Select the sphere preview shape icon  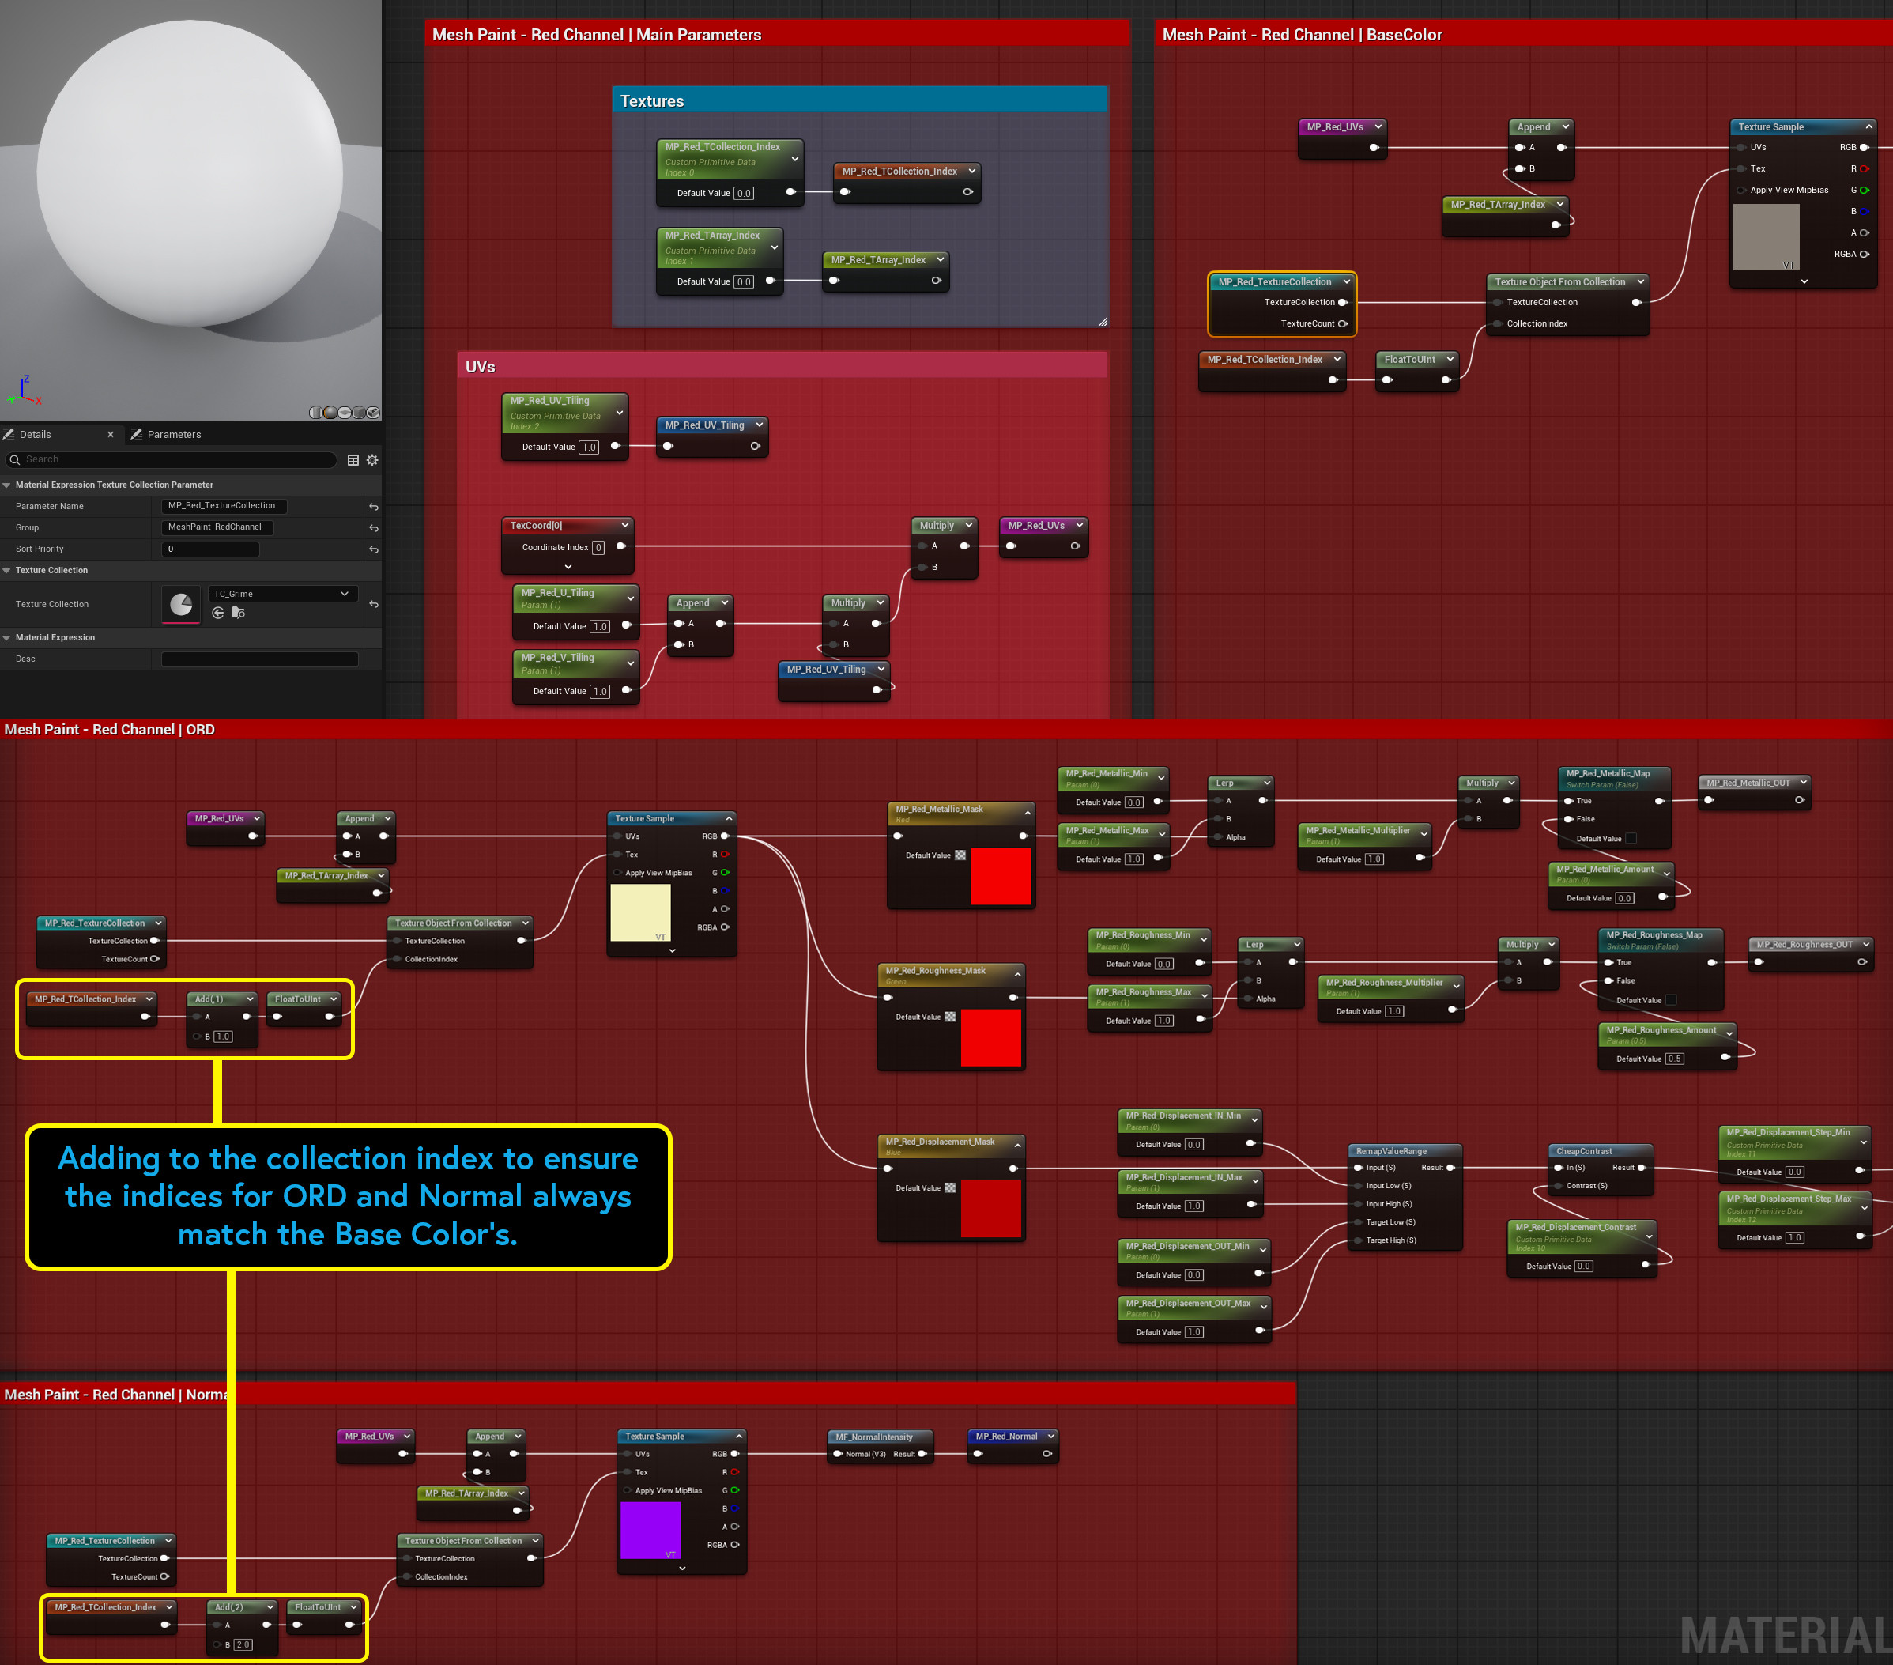(x=330, y=413)
